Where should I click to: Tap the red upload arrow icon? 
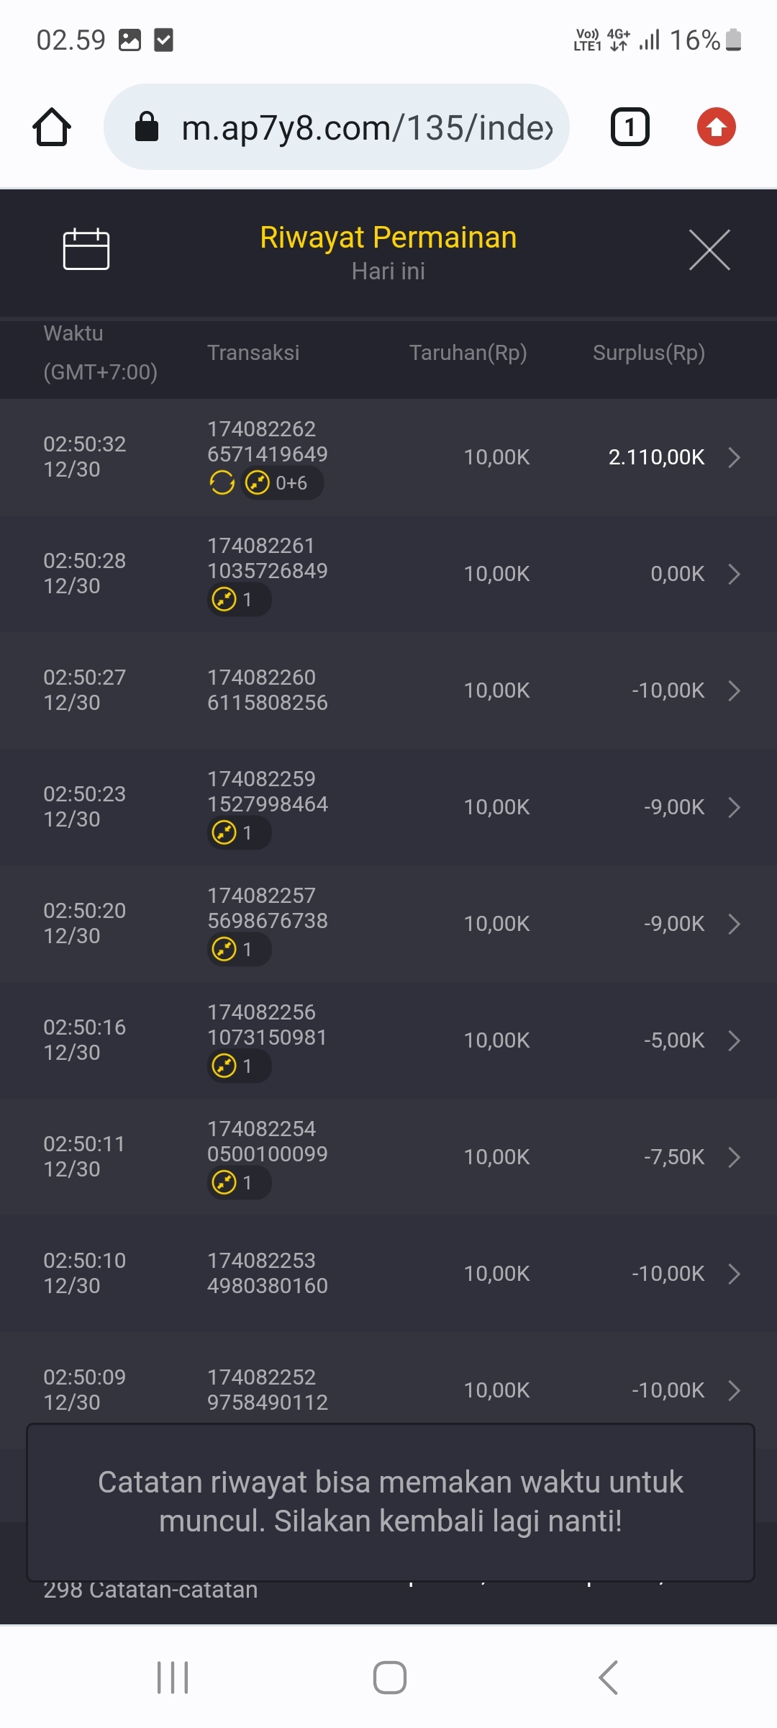point(716,127)
